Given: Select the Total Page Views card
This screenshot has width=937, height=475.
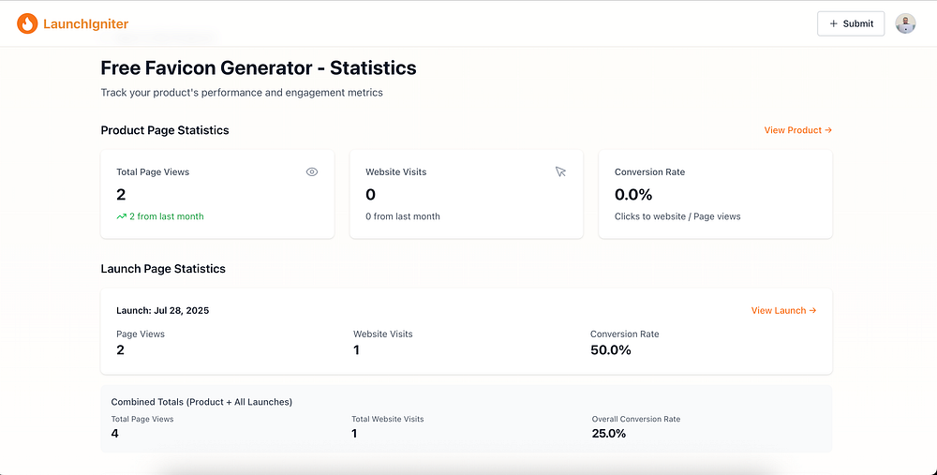Looking at the screenshot, I should point(217,194).
